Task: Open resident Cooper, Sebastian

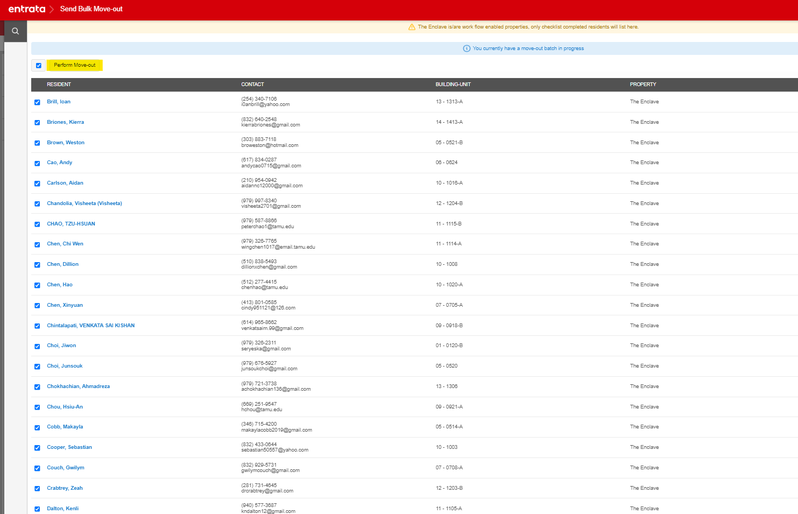Action: (69, 447)
